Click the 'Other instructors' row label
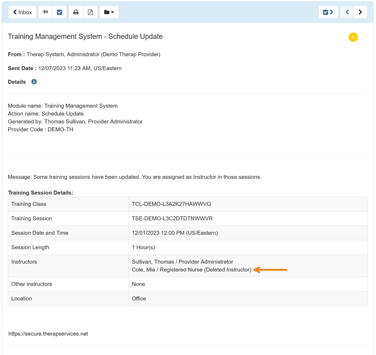The width and height of the screenshot is (376, 355). pos(32,284)
